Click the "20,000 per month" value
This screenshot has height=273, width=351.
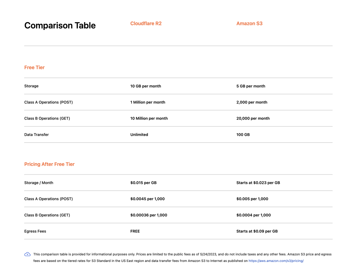(253, 118)
